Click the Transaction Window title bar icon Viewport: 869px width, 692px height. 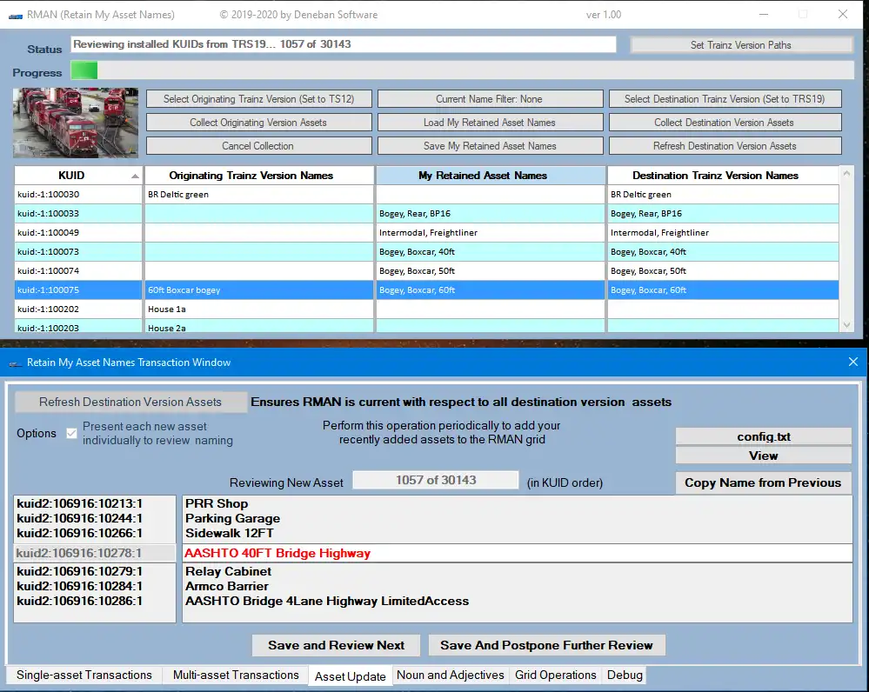(16, 363)
